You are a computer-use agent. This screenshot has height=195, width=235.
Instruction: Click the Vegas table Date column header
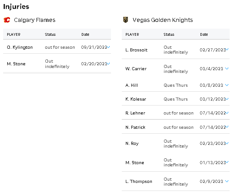point(204,34)
